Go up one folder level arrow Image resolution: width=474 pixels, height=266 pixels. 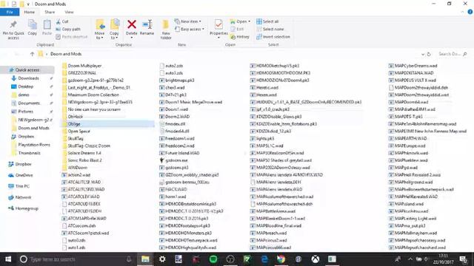pos(32,54)
